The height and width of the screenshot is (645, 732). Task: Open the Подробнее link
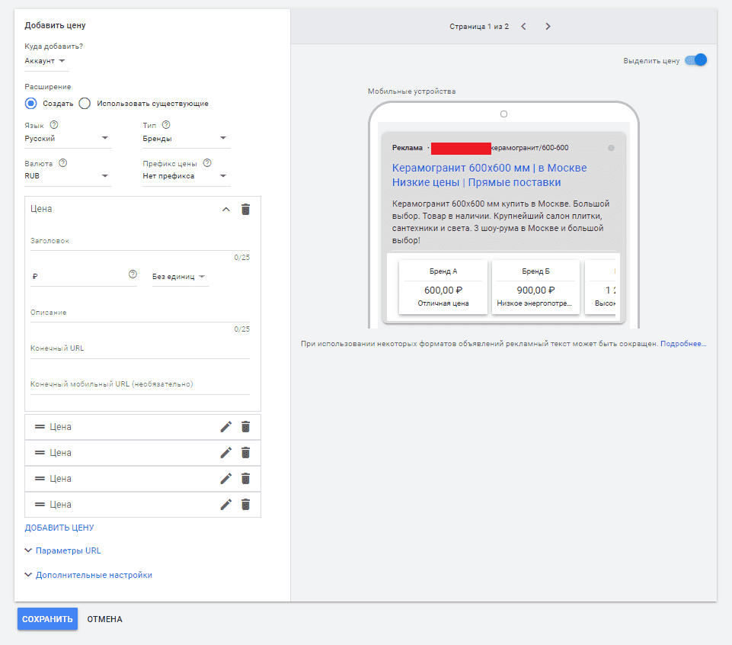pos(683,344)
